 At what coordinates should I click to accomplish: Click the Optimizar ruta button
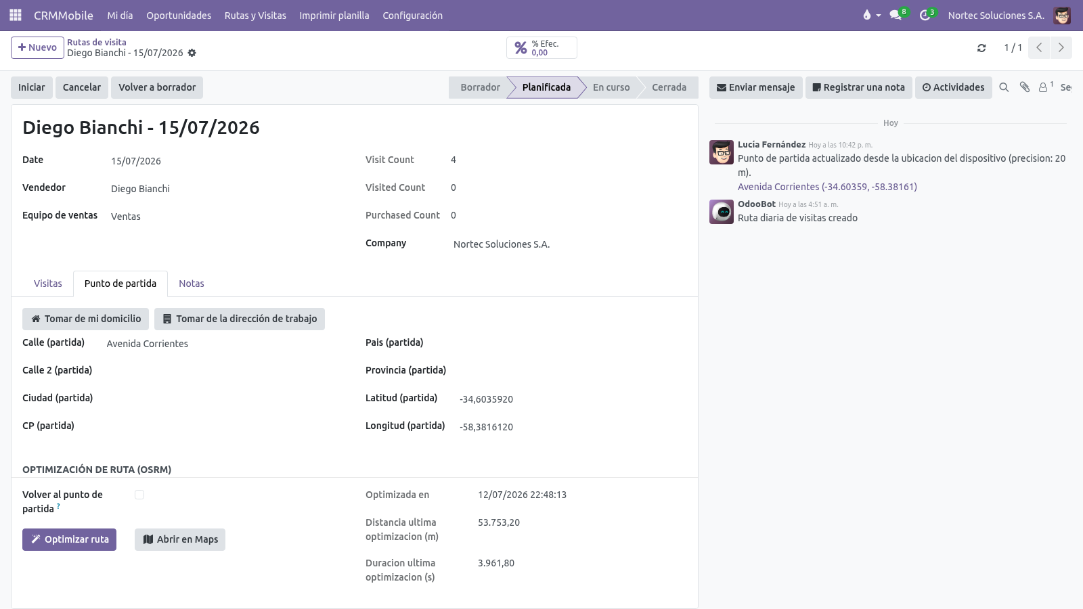click(69, 539)
